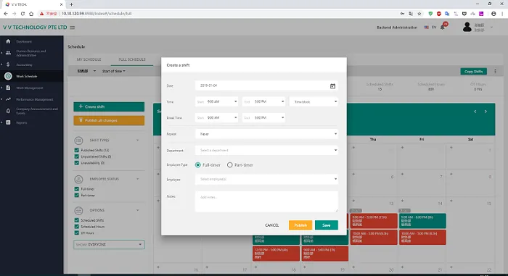Toggle Full-timer filter checkbox
508x276 pixels.
click(77, 189)
